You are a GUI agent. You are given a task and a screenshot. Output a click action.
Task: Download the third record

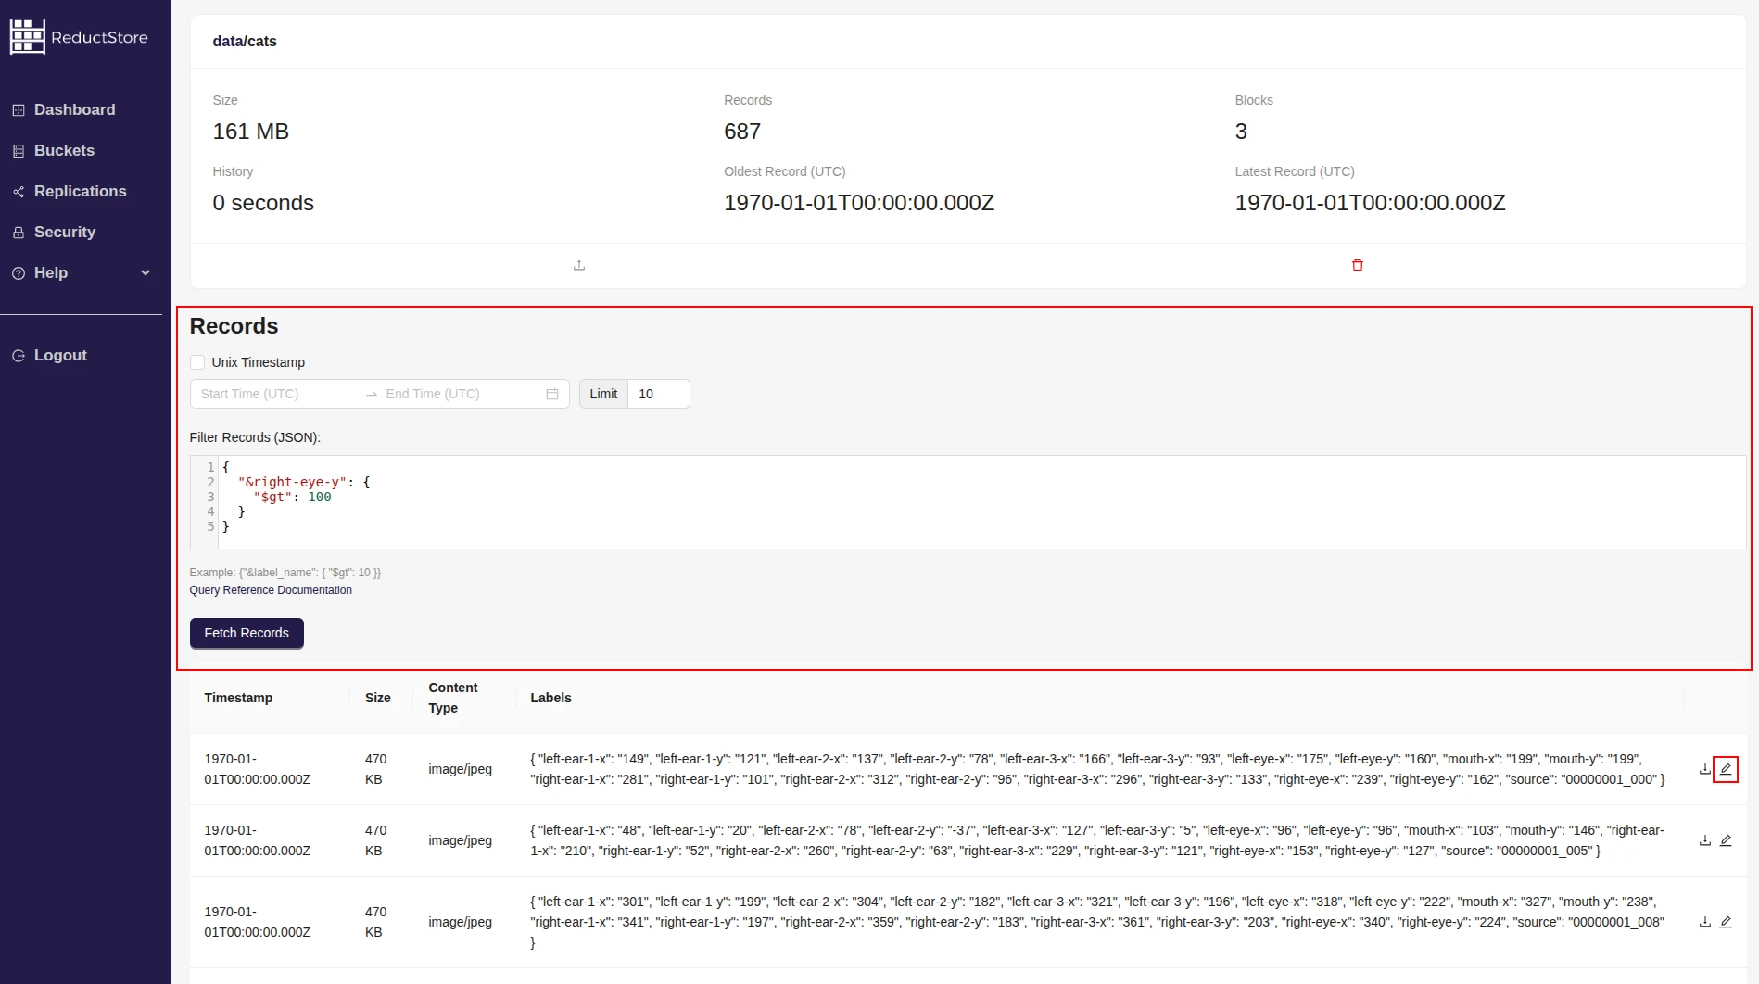[x=1704, y=922]
